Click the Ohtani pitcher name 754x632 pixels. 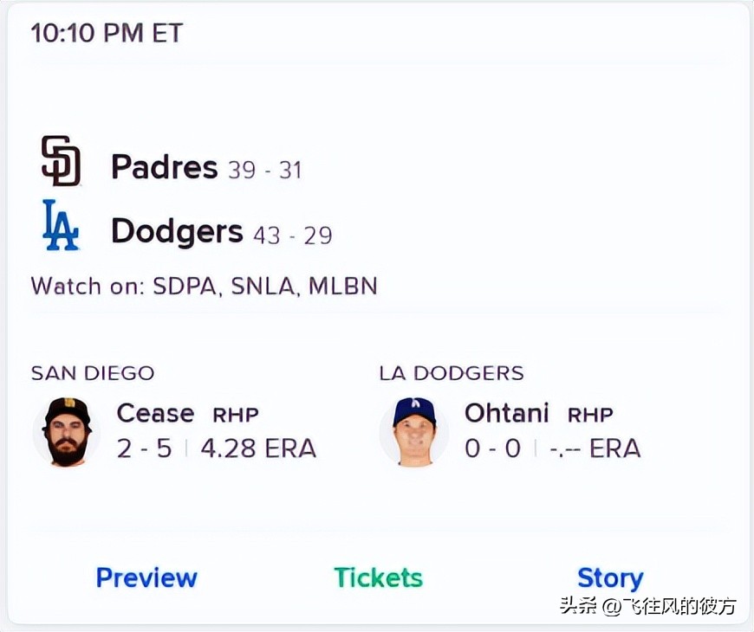pos(507,414)
